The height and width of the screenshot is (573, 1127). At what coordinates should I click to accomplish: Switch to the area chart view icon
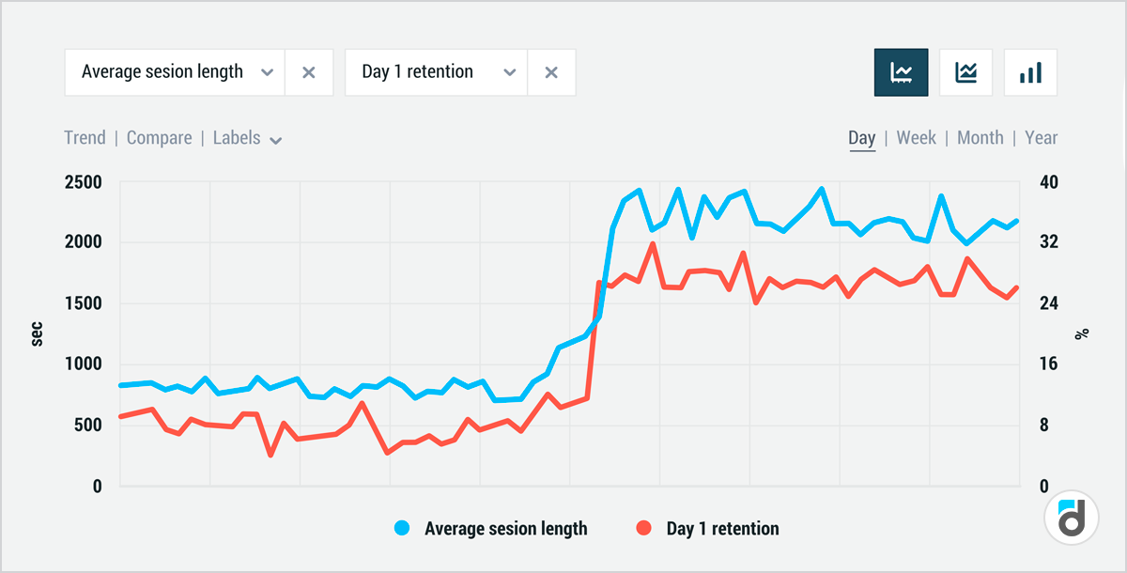965,72
